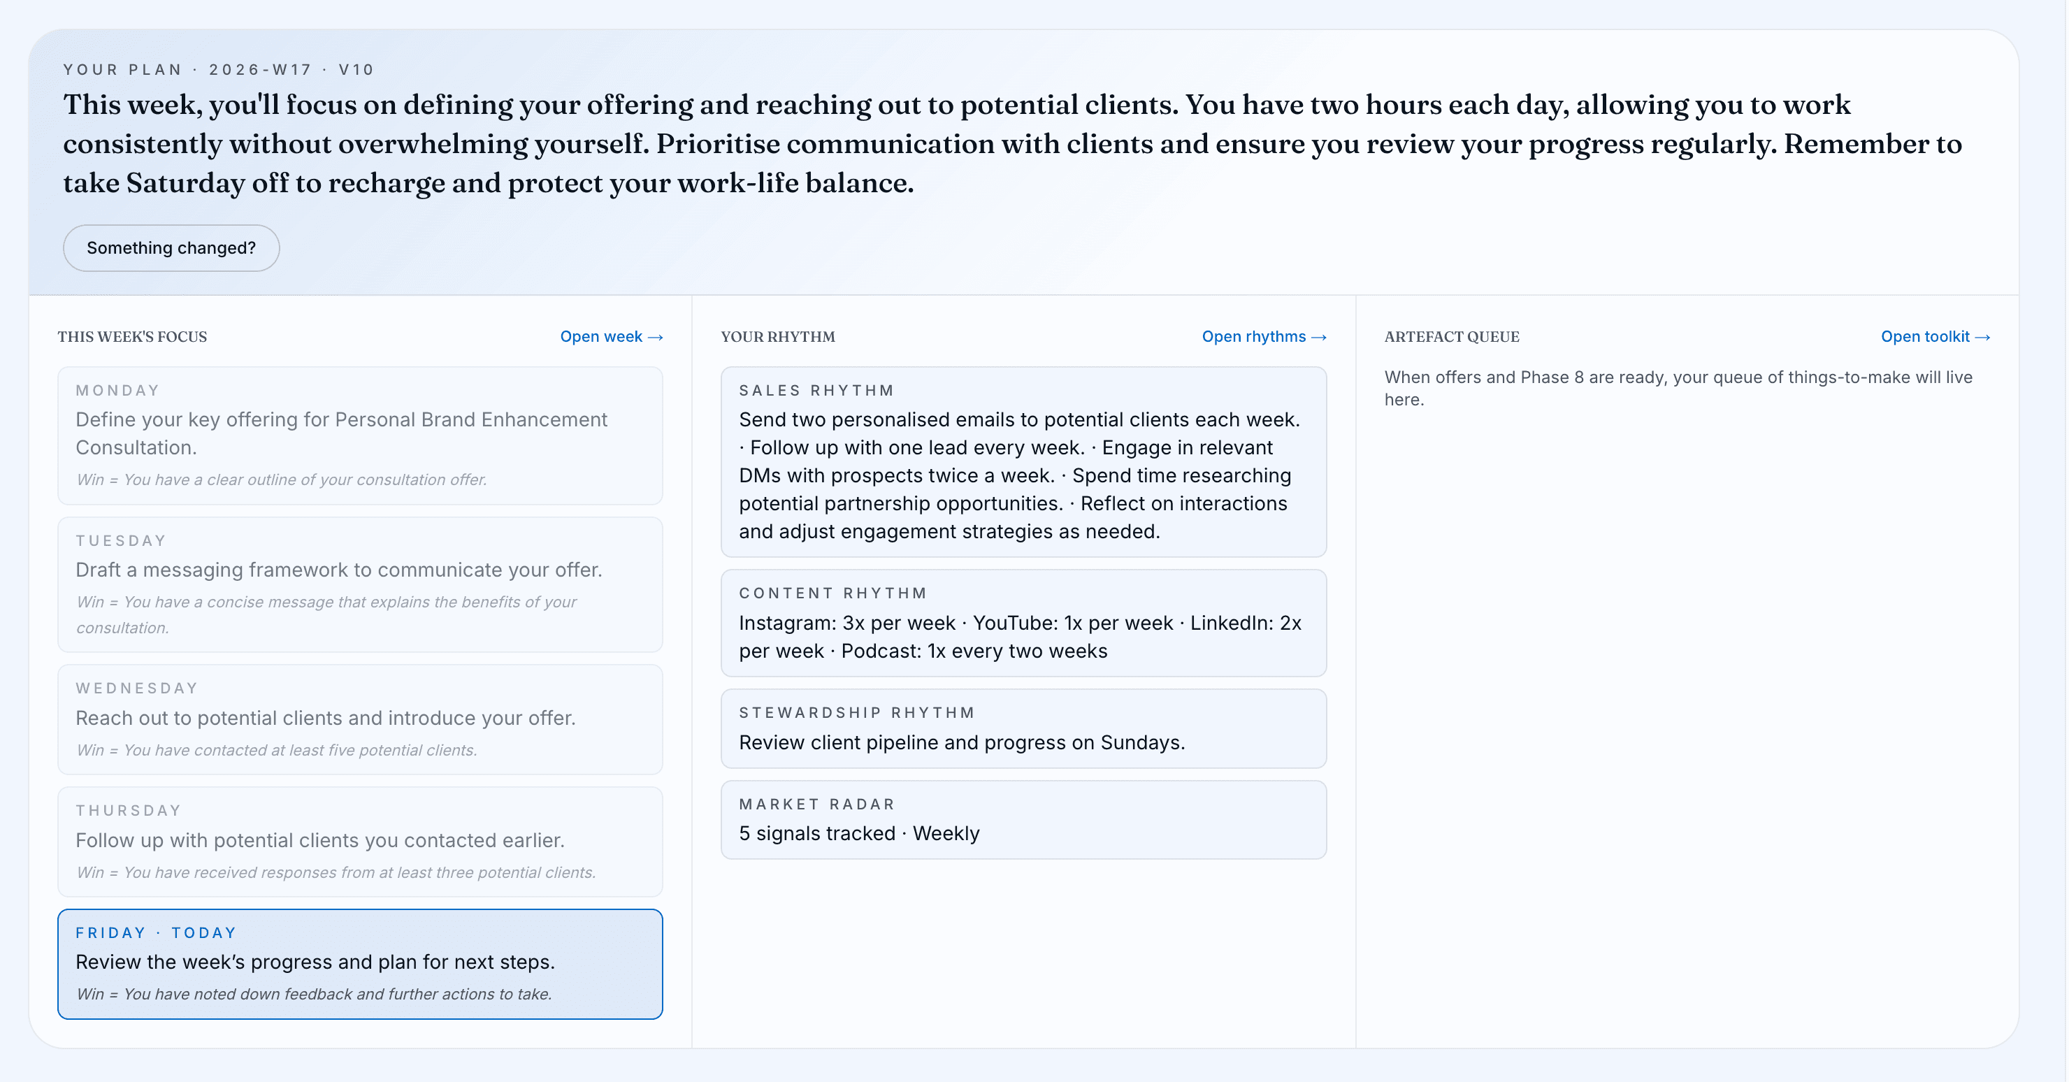Select the Tuesday messaging framework card

pyautogui.click(x=360, y=584)
